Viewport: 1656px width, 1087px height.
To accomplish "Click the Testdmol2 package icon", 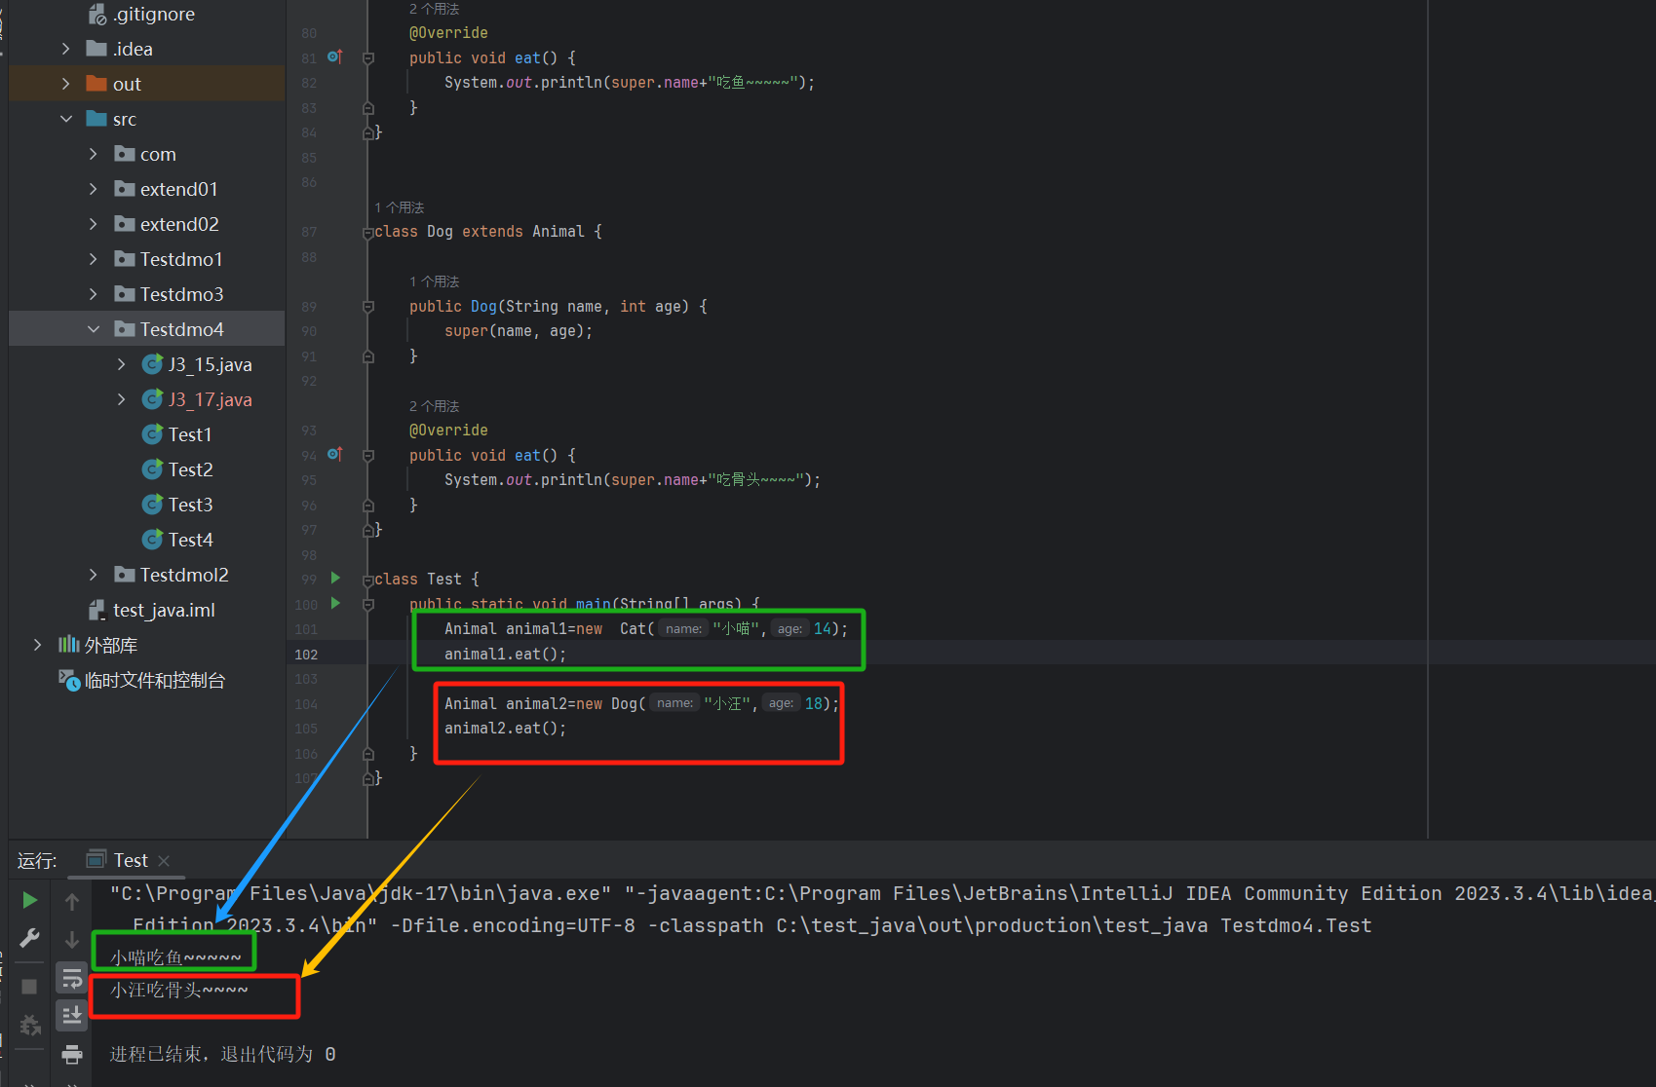I will point(124,575).
